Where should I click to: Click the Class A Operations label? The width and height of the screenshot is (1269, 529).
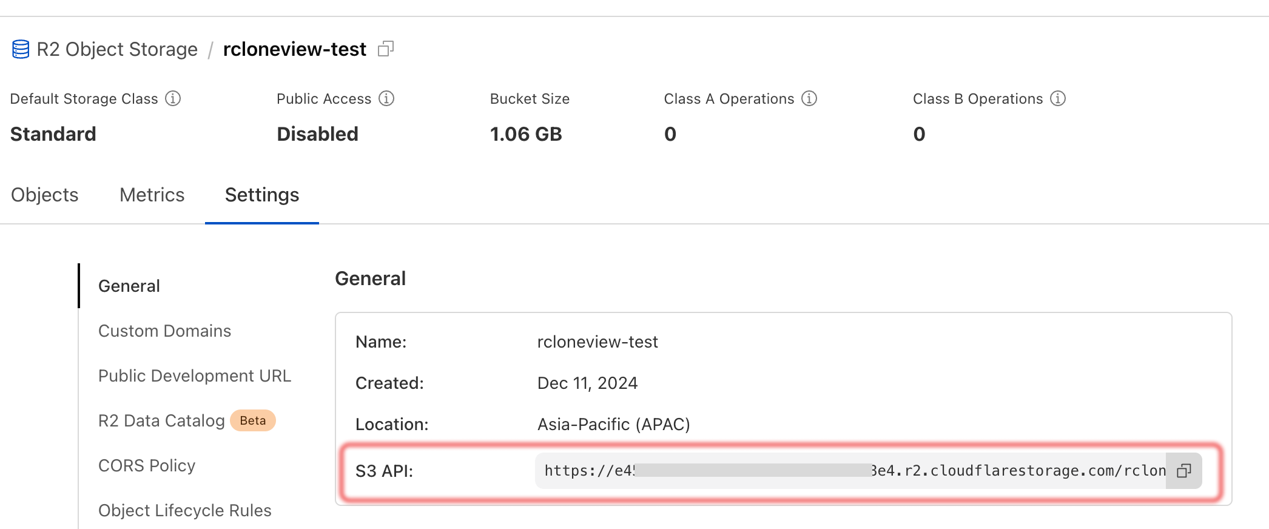tap(729, 99)
